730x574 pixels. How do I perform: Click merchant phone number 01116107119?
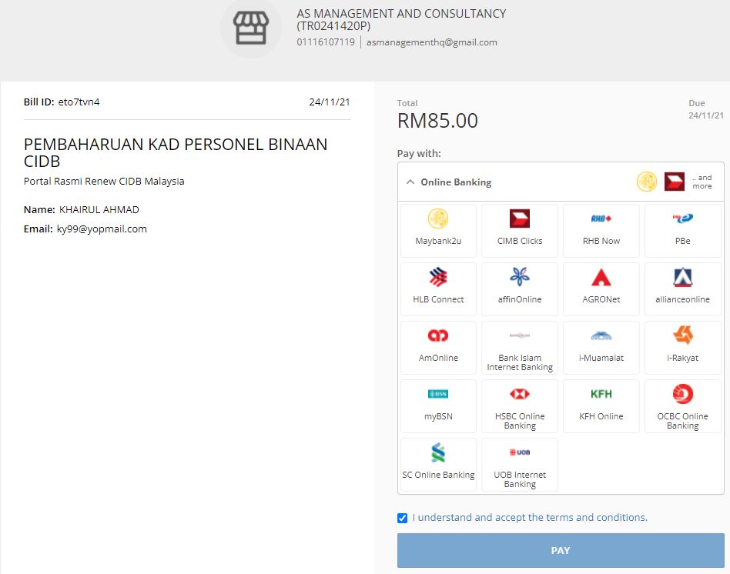point(326,42)
